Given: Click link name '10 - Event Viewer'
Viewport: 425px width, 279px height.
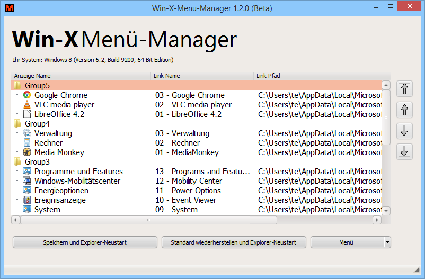Looking at the screenshot, I should click(185, 200).
